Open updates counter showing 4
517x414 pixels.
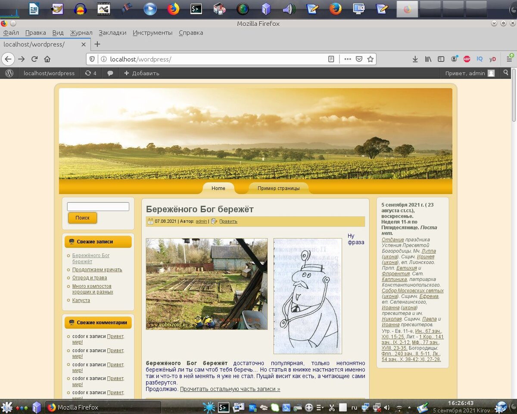90,73
